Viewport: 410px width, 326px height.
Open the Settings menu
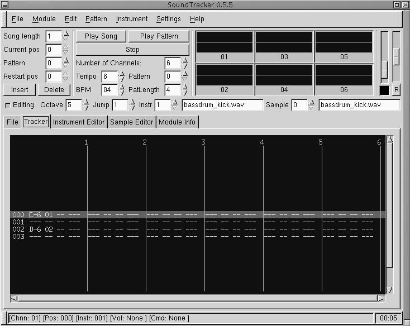168,19
